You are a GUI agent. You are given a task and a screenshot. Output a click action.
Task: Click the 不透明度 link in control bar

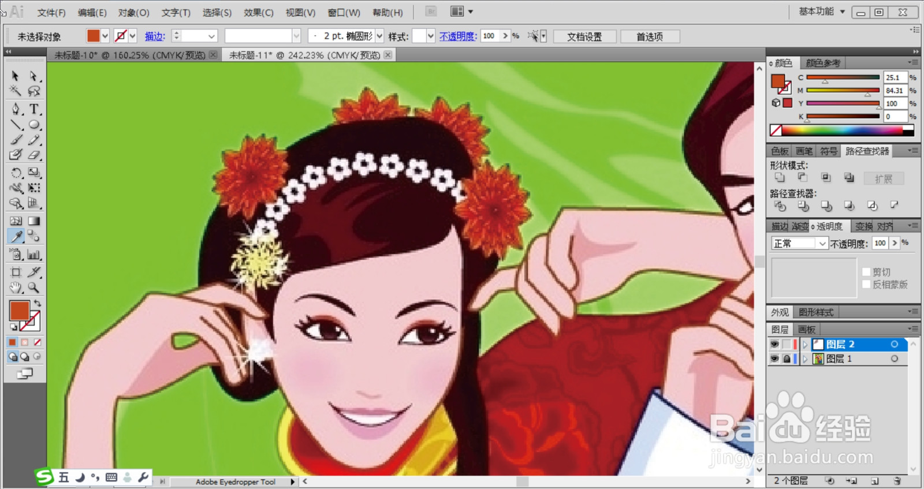pyautogui.click(x=459, y=36)
